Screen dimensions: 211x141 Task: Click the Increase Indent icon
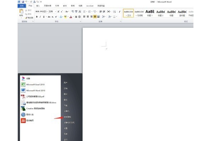[x=104, y=12]
